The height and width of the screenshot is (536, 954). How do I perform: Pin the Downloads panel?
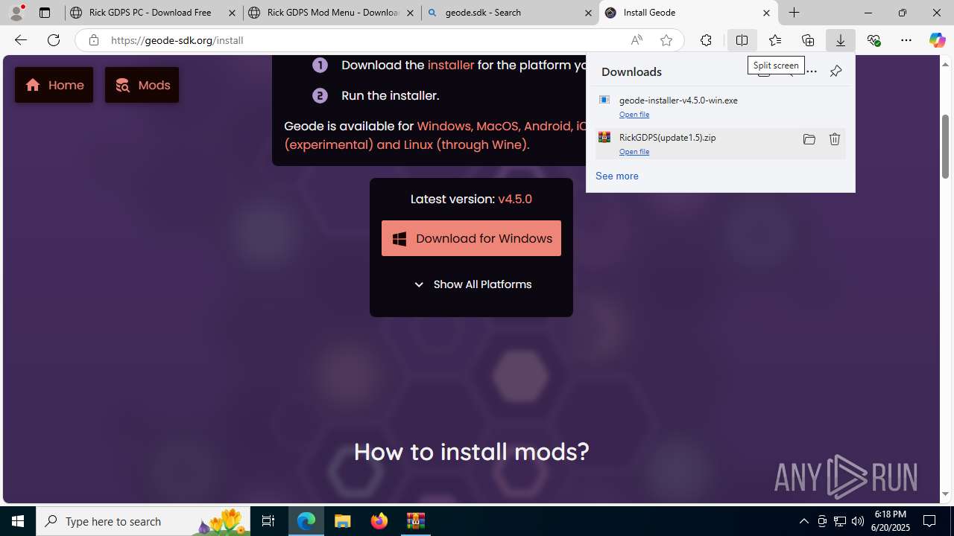click(835, 71)
